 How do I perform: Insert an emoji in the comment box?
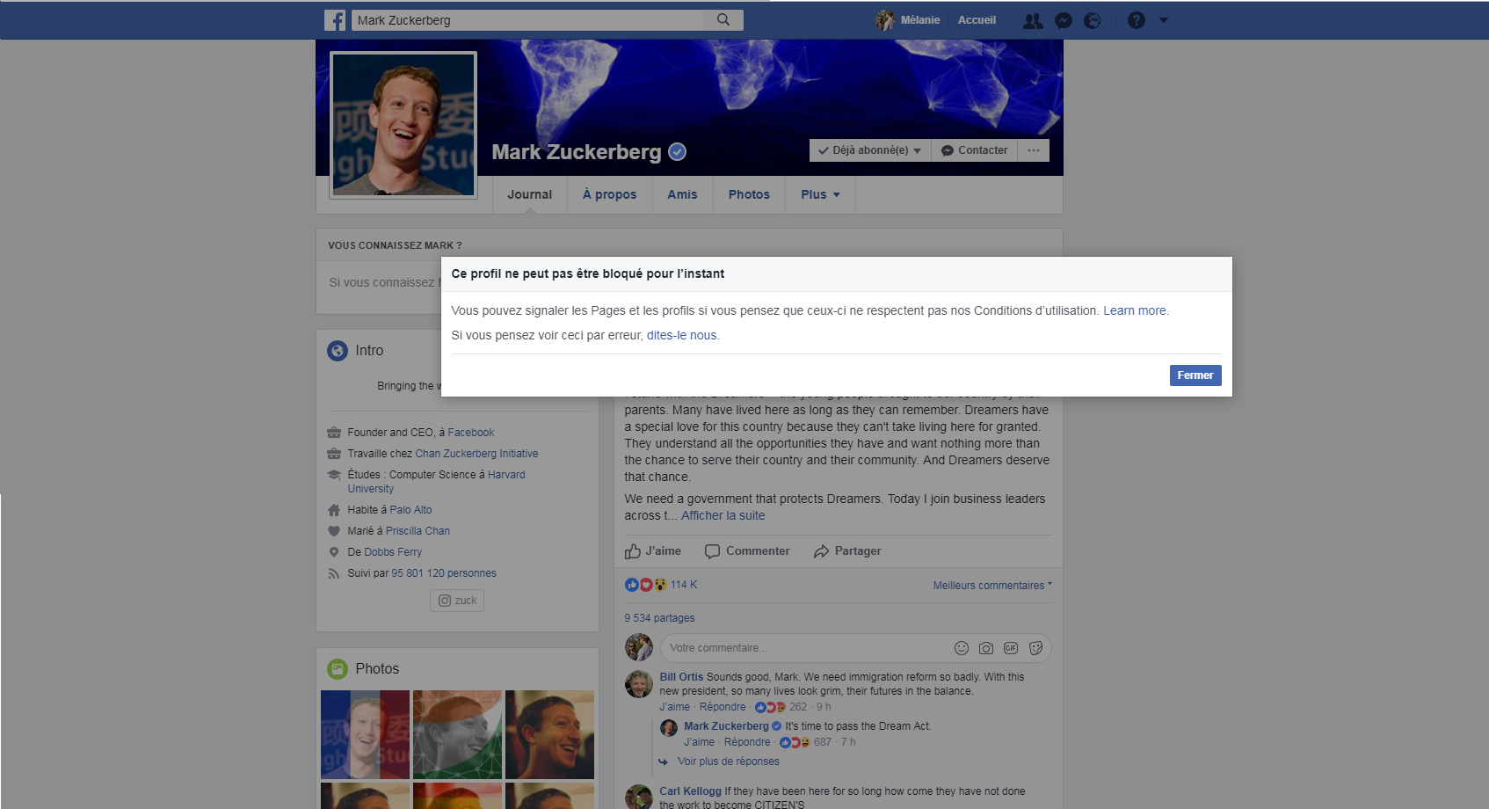tap(961, 648)
